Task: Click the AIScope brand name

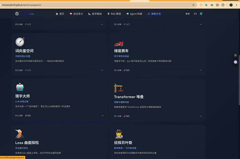Action: click(28, 14)
